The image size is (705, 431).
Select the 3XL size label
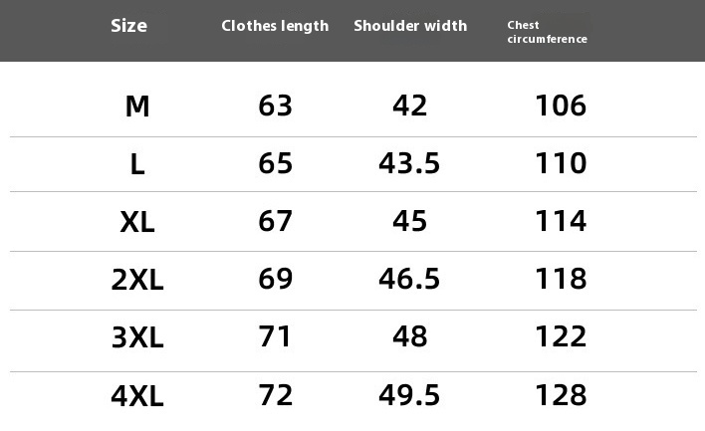pyautogui.click(x=137, y=337)
